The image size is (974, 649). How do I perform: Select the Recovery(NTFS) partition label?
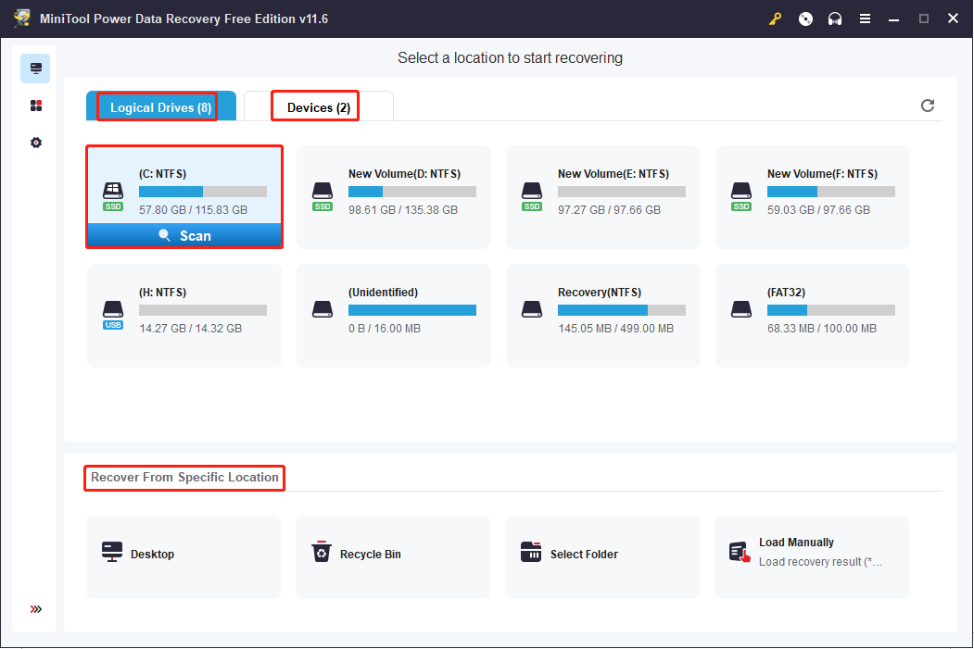point(600,293)
